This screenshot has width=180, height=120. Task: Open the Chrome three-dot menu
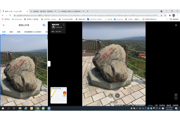[x=177, y=15]
